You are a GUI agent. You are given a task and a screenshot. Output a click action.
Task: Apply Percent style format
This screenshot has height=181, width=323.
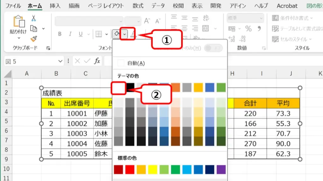pyautogui.click(x=249, y=29)
